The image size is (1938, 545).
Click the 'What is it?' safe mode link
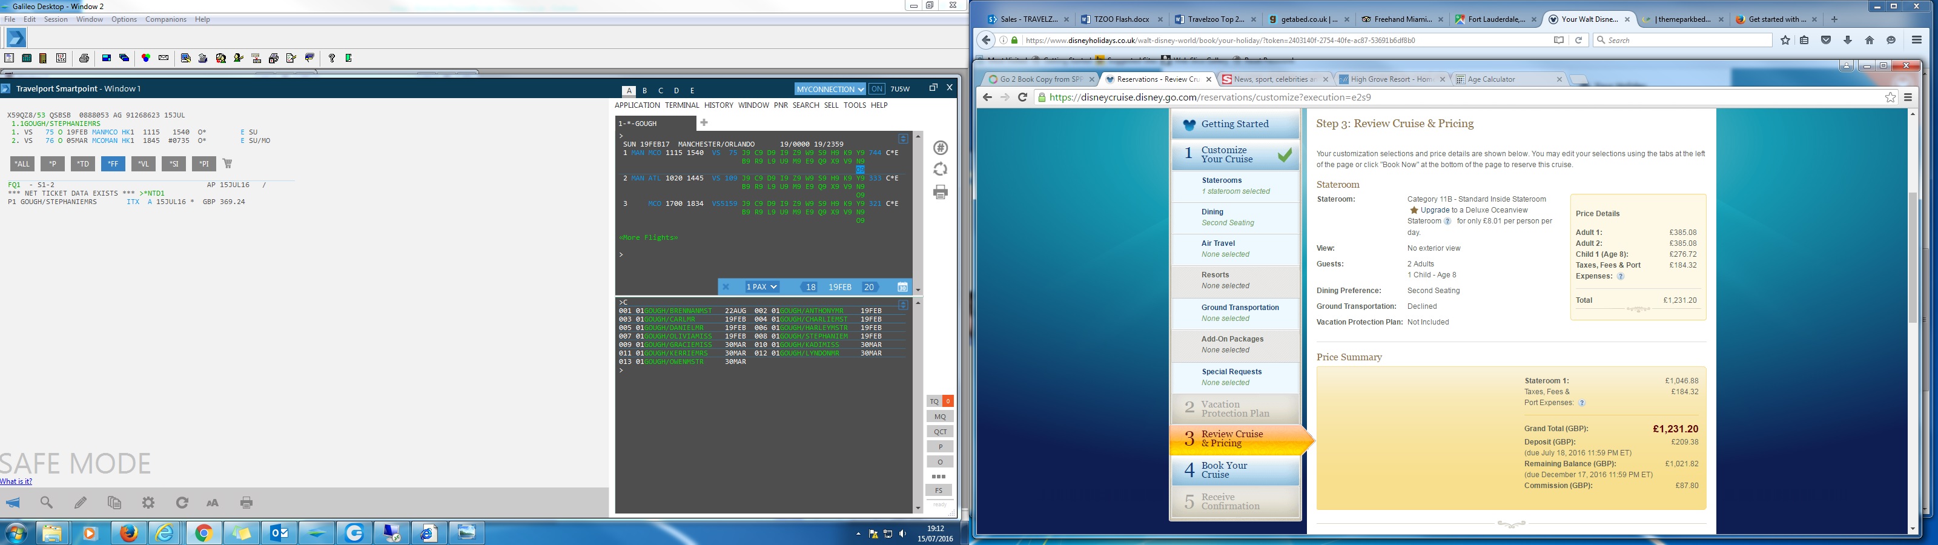[16, 482]
